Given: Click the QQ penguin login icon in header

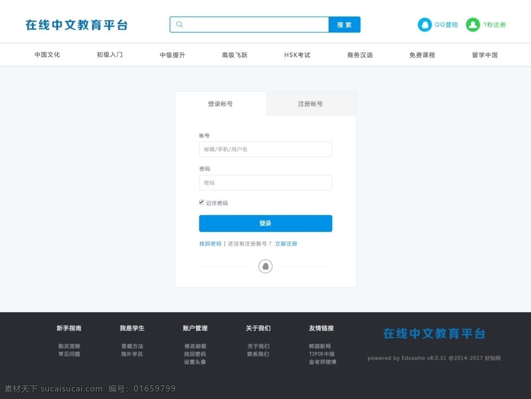Looking at the screenshot, I should pos(425,25).
